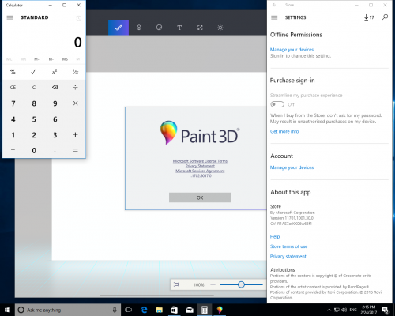Open the Action Center notification icon
This screenshot has width=395, height=316.
pos(386,310)
